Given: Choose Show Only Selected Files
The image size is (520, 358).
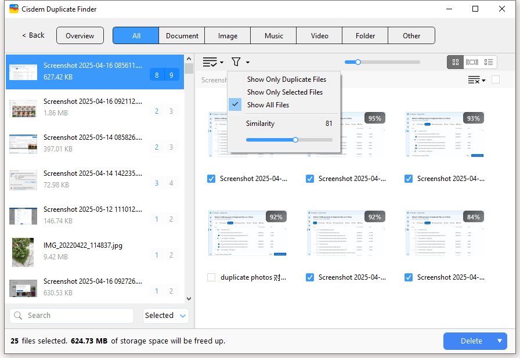Looking at the screenshot, I should (284, 92).
